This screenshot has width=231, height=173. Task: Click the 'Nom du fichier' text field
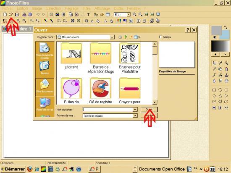108,110
